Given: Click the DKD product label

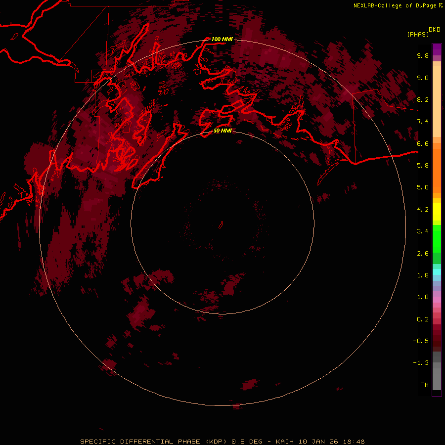Looking at the screenshot, I should [435, 30].
